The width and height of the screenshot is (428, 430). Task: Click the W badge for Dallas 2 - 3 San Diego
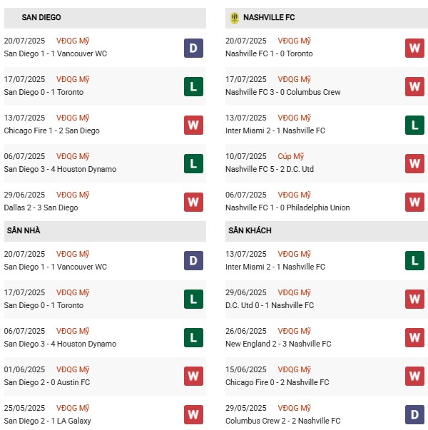click(193, 203)
